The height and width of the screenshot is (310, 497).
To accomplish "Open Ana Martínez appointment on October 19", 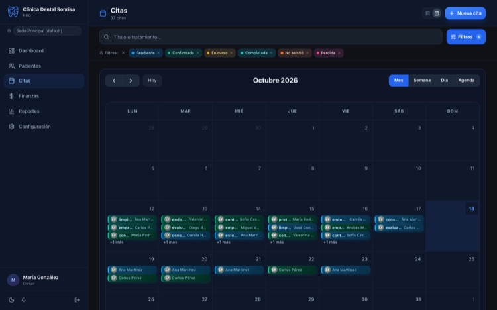I will 132,270.
